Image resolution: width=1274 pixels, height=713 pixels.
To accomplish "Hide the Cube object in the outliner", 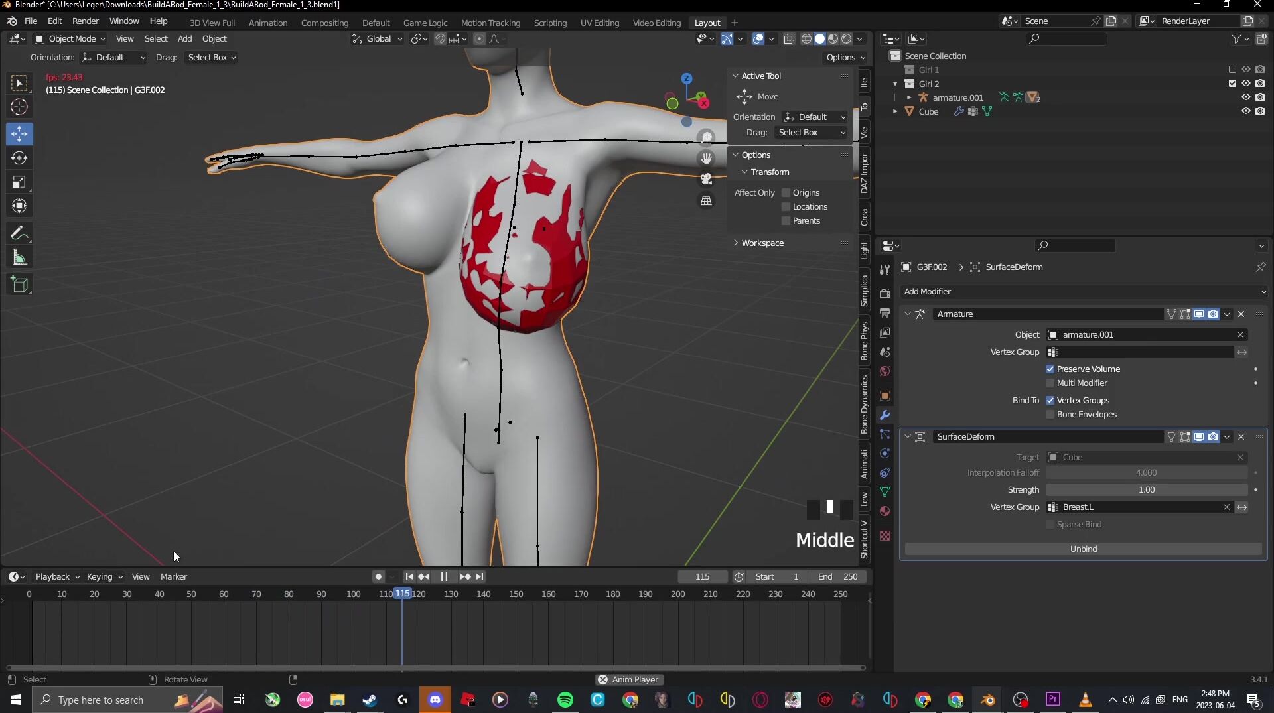I will click(1245, 111).
